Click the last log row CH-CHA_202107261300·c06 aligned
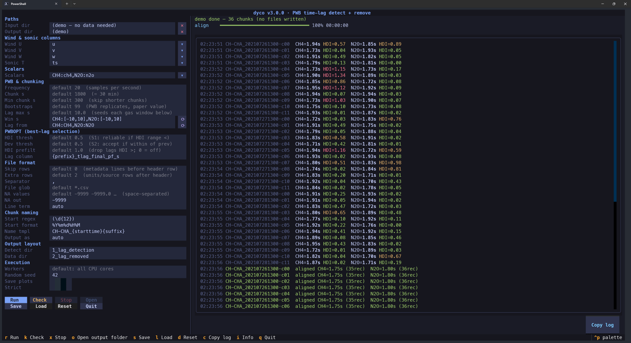The width and height of the screenshot is (631, 343). pos(309,306)
